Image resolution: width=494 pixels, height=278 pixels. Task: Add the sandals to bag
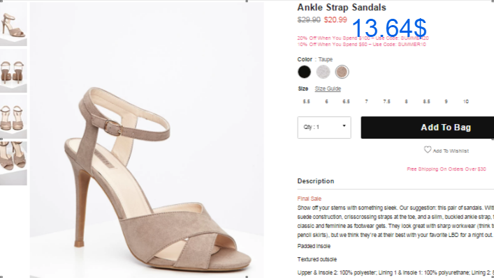pyautogui.click(x=428, y=128)
